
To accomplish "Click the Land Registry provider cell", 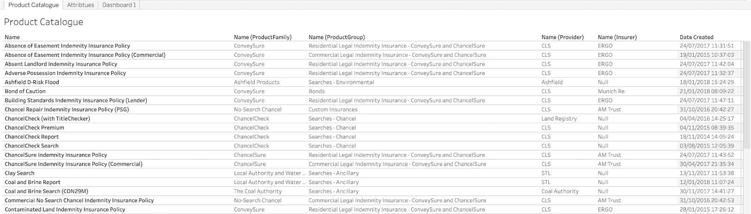I will coord(559,118).
